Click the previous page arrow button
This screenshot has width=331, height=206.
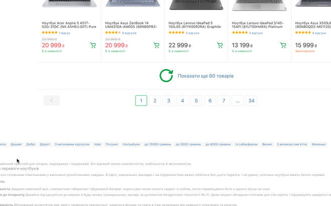(52, 100)
